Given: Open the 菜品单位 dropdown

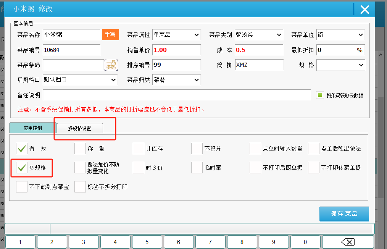Looking at the screenshot, I should 340,35.
